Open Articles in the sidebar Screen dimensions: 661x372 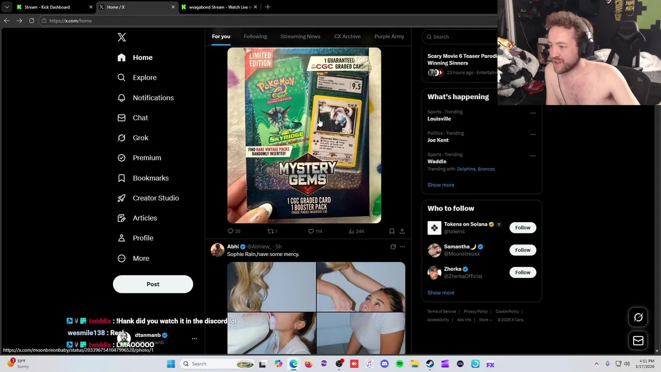click(x=138, y=218)
